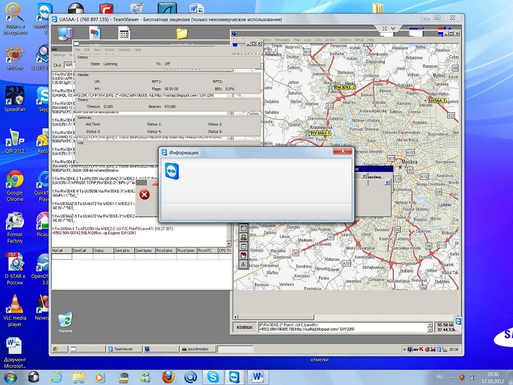
Task: Open the XnView desktop shortcut
Action: 15,58
